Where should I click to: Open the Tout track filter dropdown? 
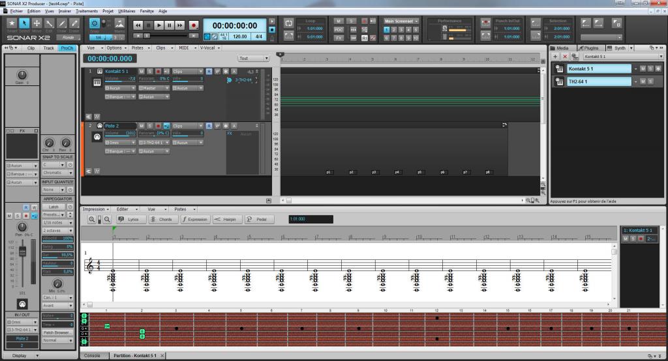pos(254,59)
